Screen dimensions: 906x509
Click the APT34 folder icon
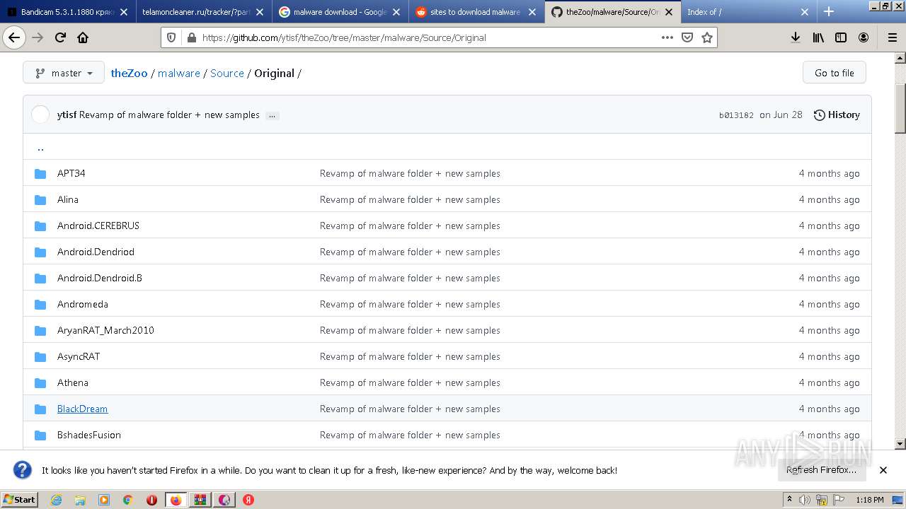[40, 173]
